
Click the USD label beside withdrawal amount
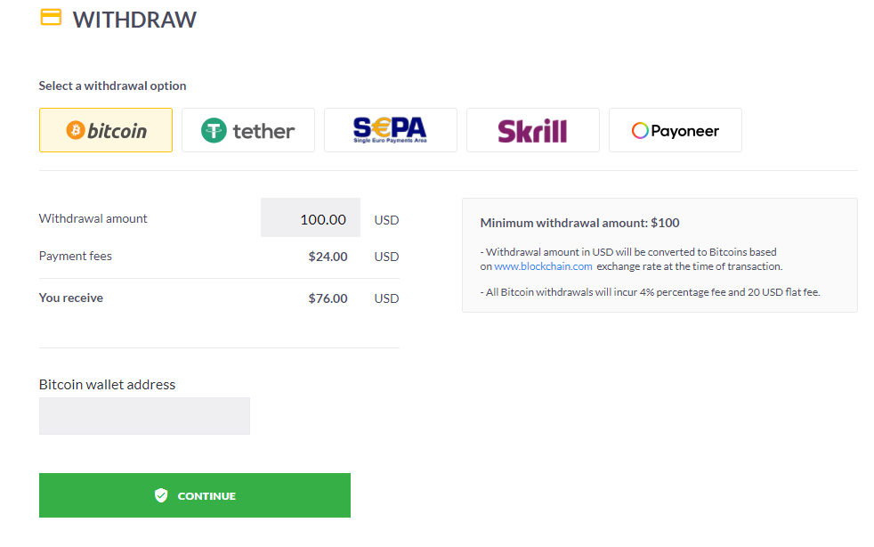(x=386, y=220)
